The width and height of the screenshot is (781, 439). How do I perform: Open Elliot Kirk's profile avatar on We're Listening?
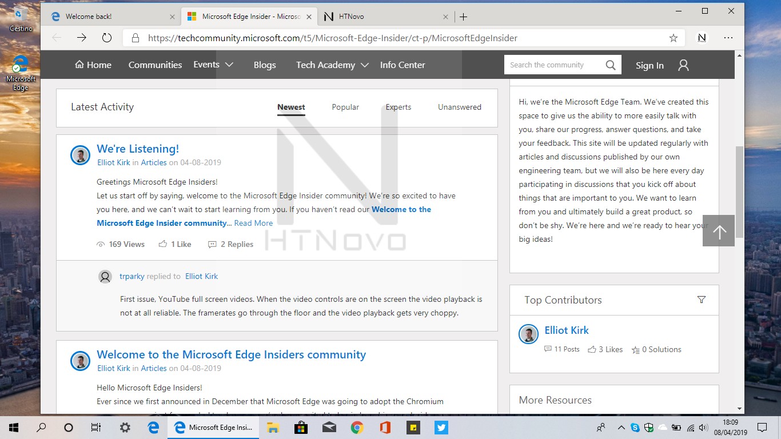80,155
